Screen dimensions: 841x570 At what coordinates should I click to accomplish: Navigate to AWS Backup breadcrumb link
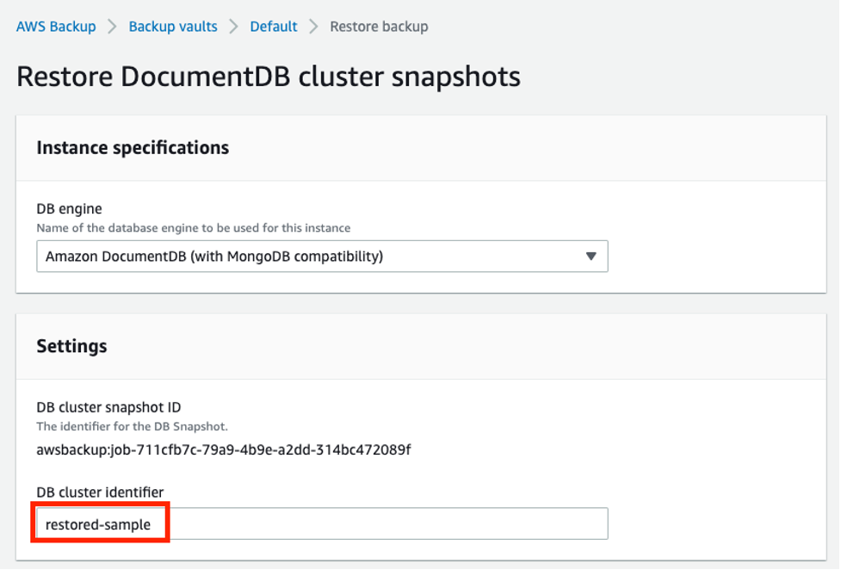pos(55,27)
